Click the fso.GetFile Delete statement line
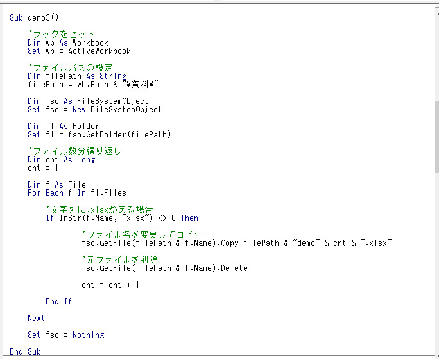The image size is (439, 359). coord(164,268)
